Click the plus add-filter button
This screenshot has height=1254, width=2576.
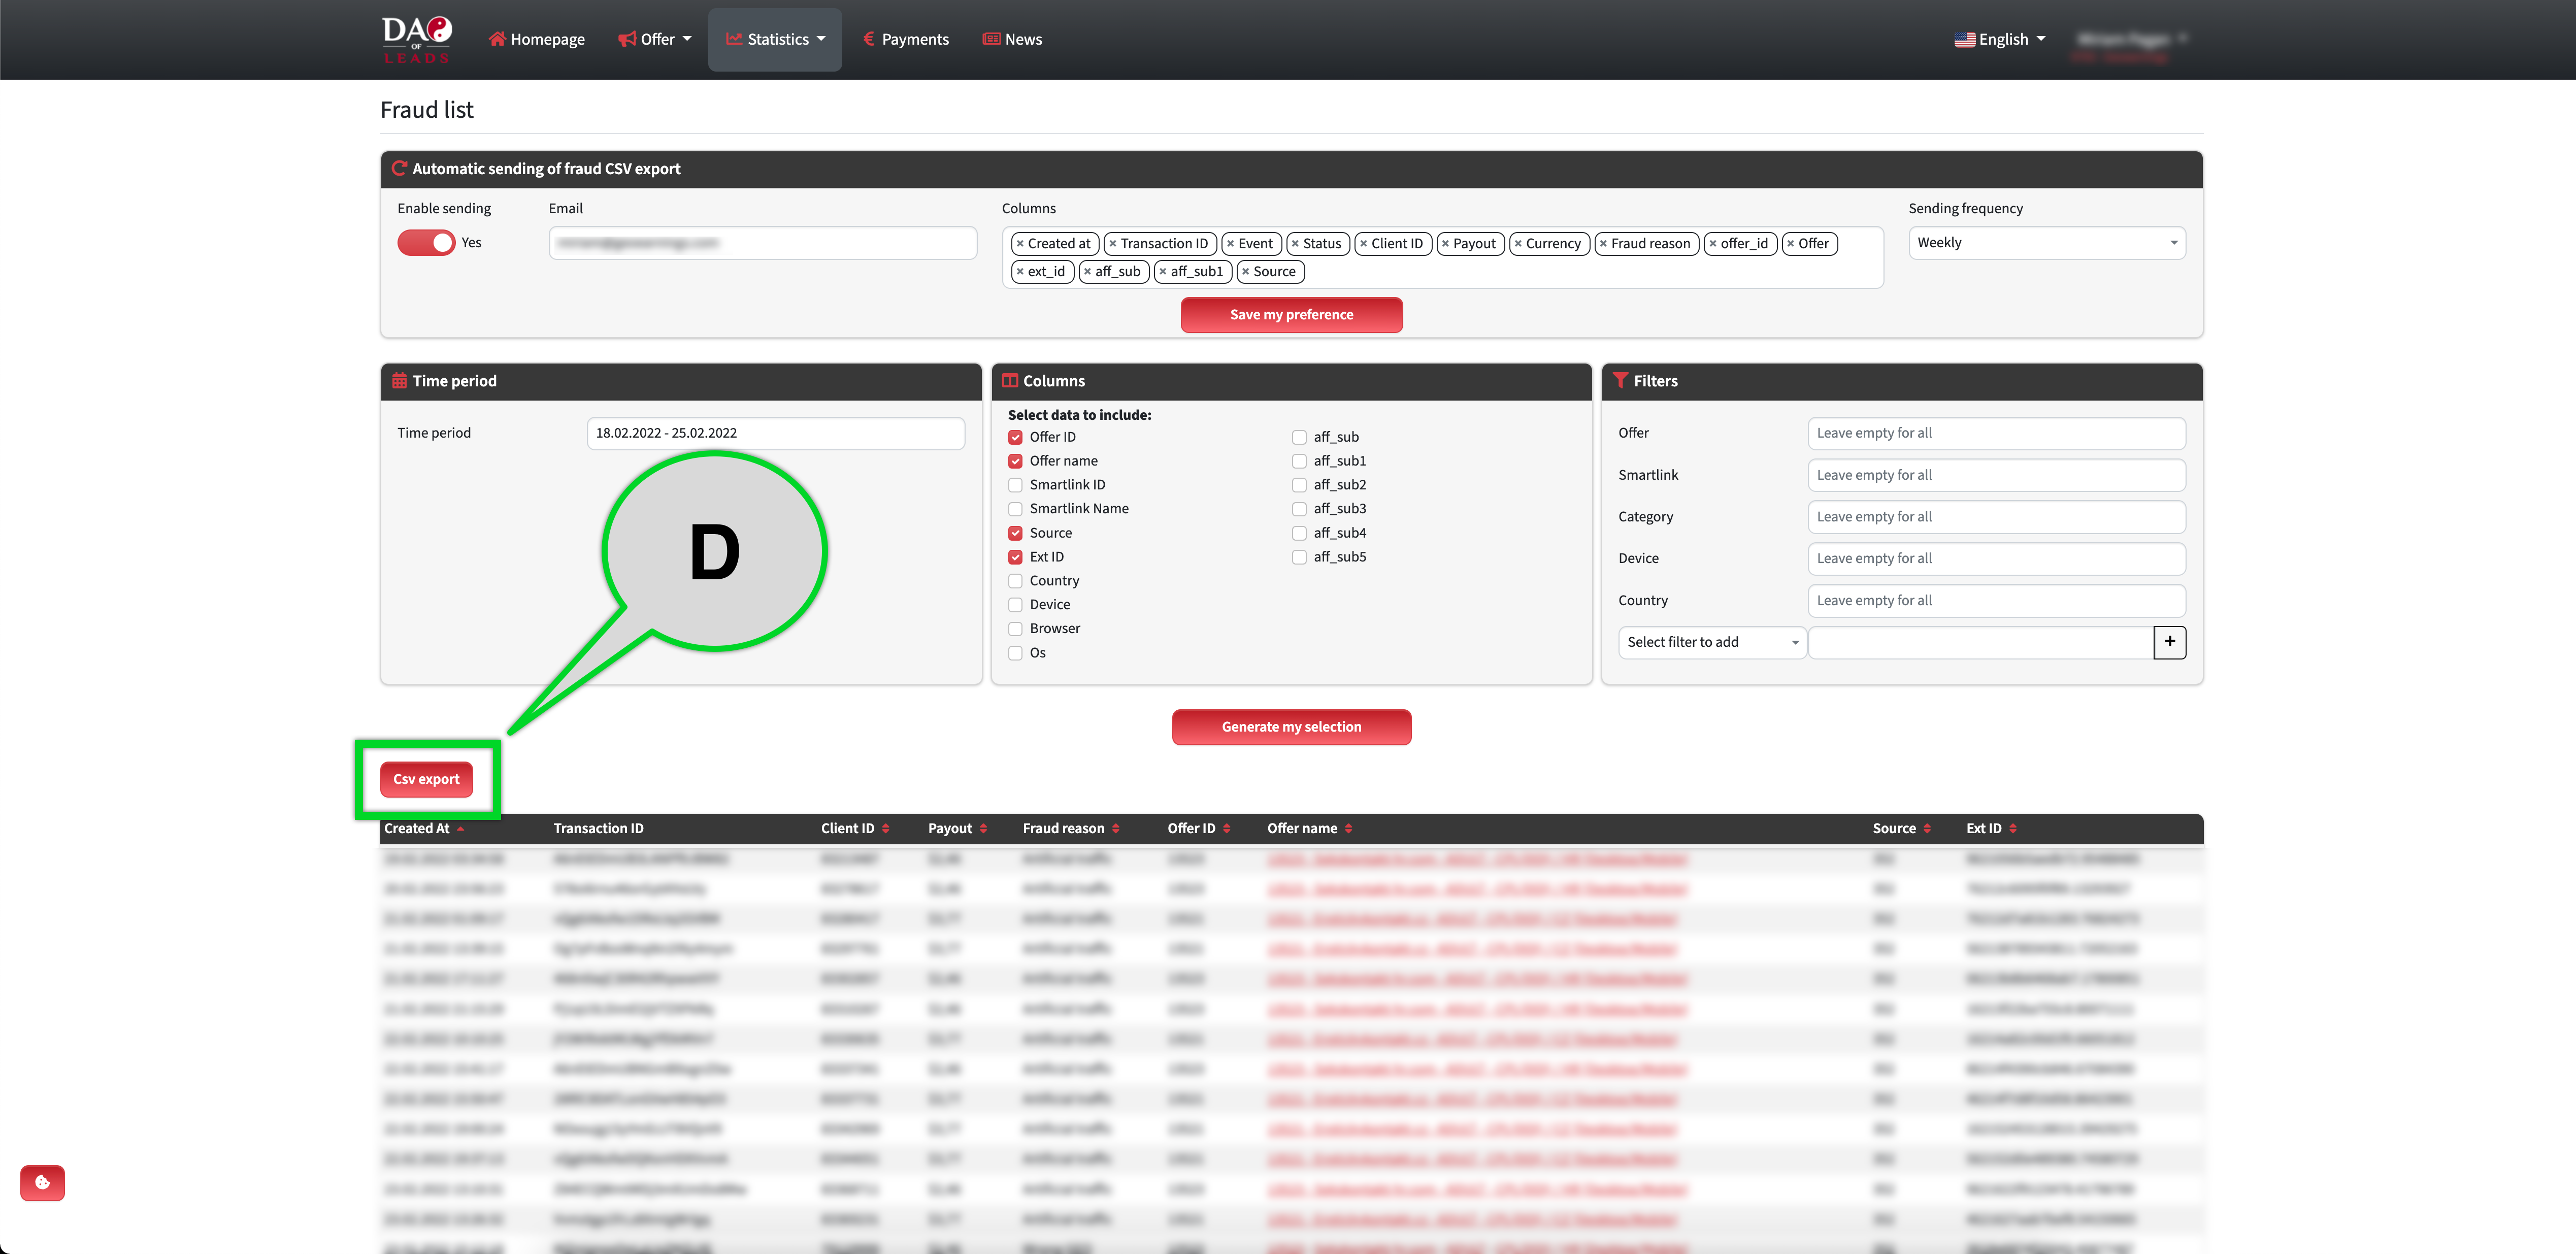click(x=2169, y=642)
